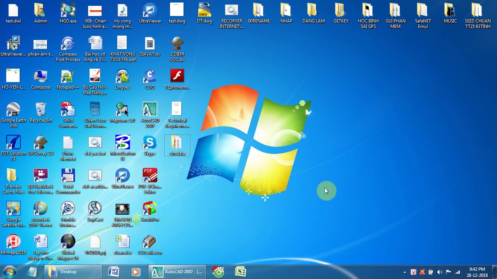Select KHAT VONG TUOI TRE.pdf file
Screen dimensions: 497x279
tap(123, 49)
